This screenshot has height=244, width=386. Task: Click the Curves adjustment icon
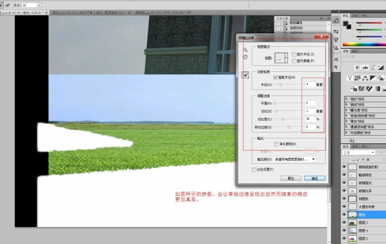(x=373, y=67)
